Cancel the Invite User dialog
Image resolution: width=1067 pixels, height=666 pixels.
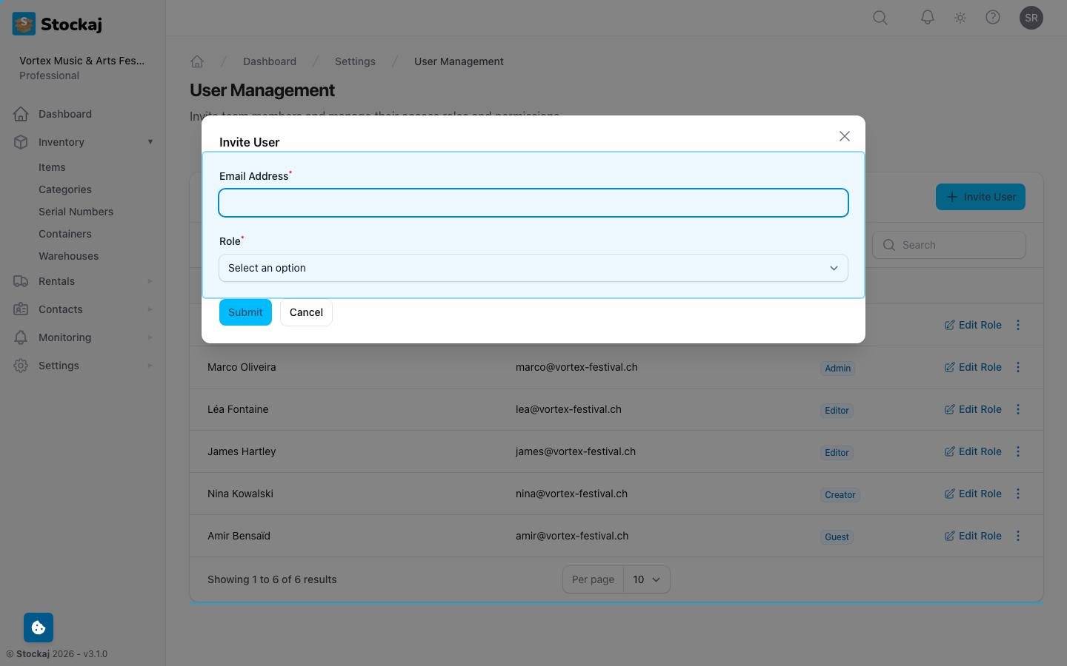tap(306, 312)
